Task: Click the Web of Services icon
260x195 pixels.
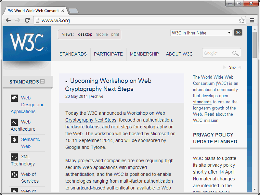Action: [14, 175]
